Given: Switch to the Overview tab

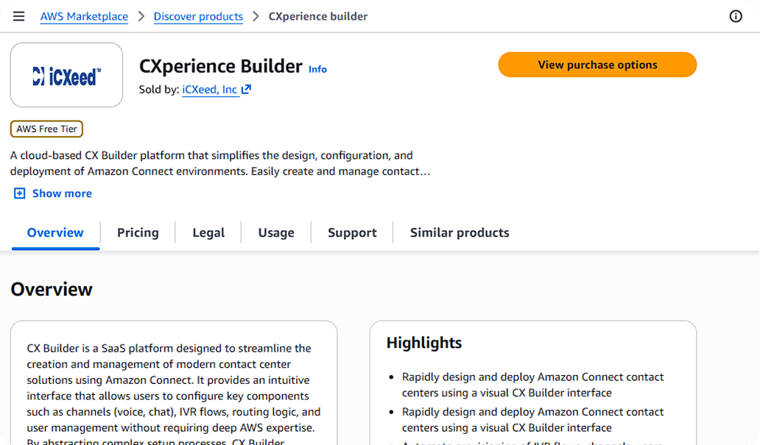Looking at the screenshot, I should [55, 233].
